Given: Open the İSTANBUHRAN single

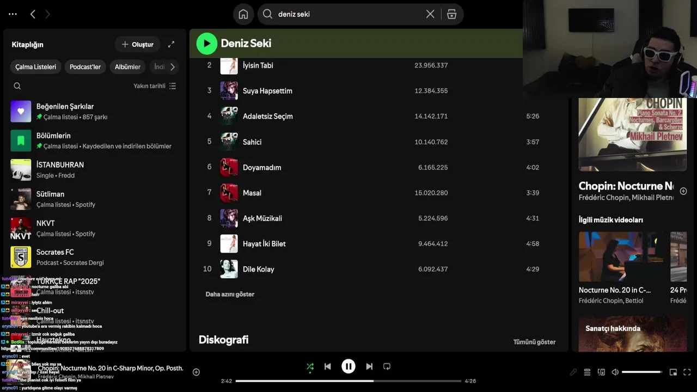Looking at the screenshot, I should tap(95, 169).
